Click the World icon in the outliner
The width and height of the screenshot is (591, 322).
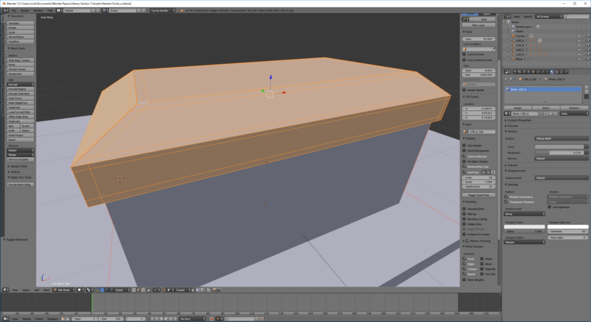pyautogui.click(x=512, y=31)
